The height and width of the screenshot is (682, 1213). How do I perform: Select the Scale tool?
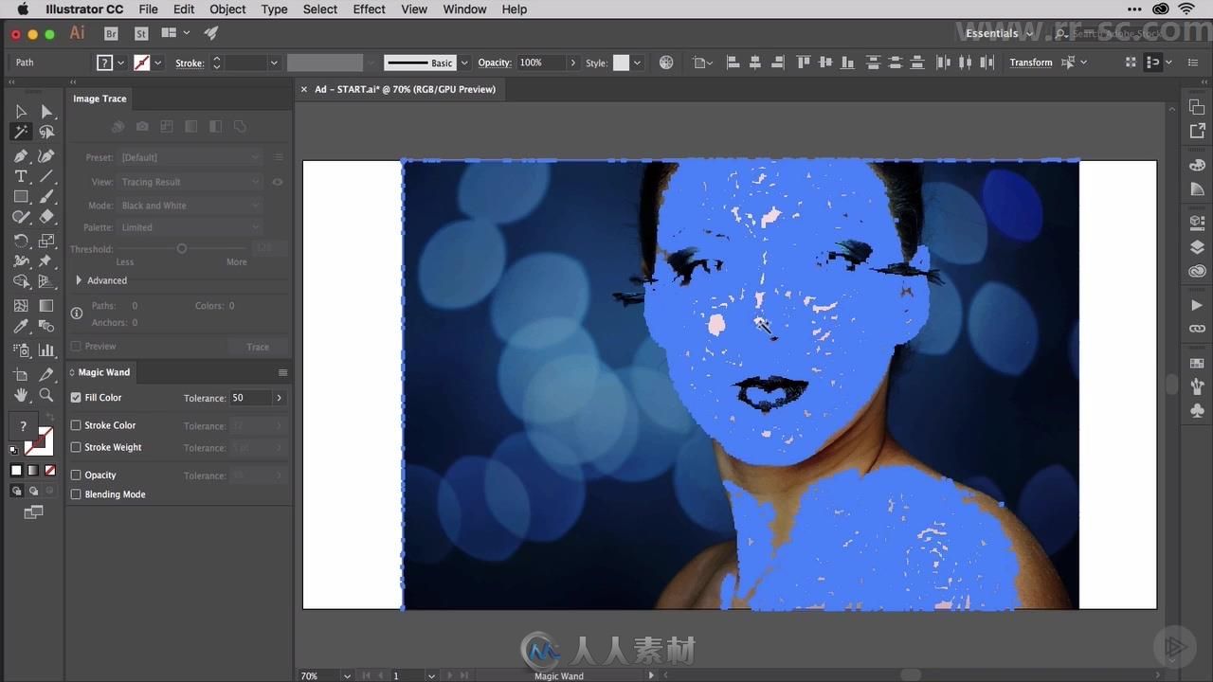coord(46,241)
